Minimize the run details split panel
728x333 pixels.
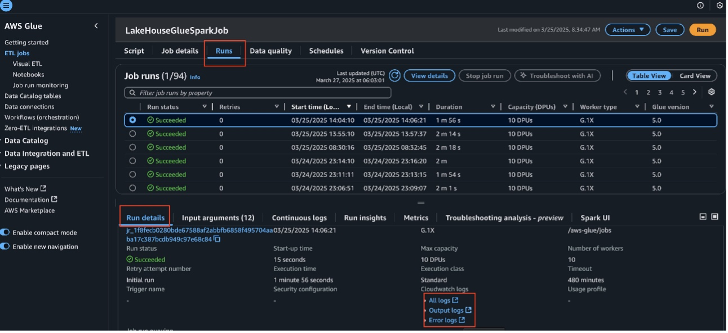[x=703, y=217]
